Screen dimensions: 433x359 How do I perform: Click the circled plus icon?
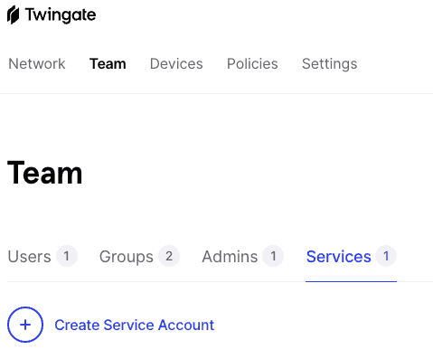click(25, 325)
